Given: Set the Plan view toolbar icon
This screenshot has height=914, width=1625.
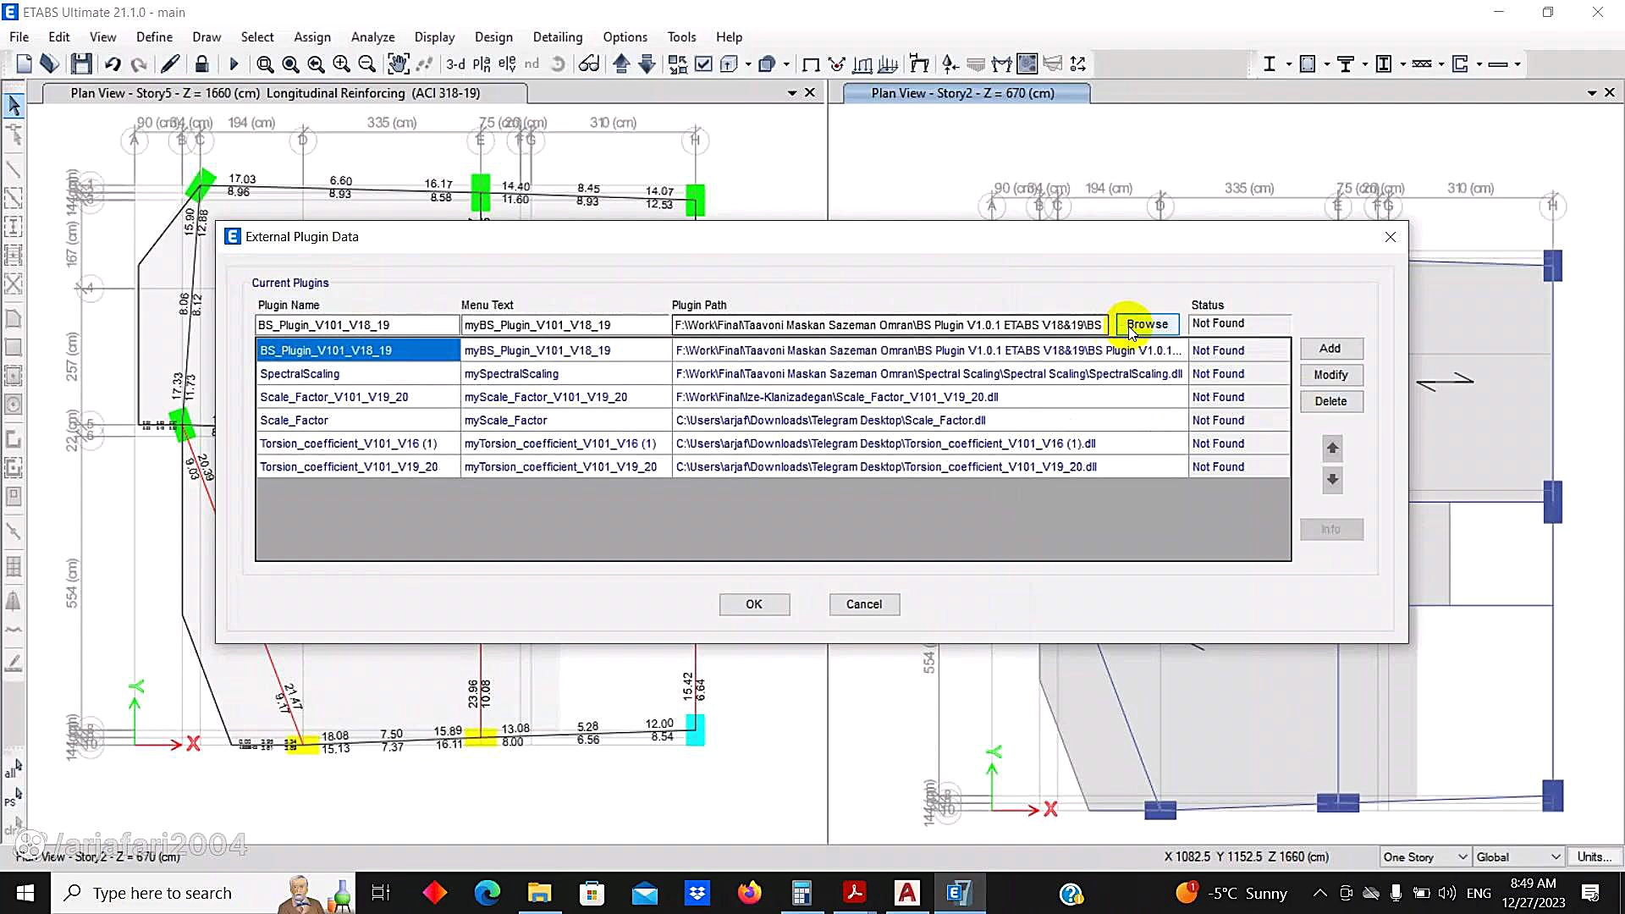Looking at the screenshot, I should coord(482,63).
